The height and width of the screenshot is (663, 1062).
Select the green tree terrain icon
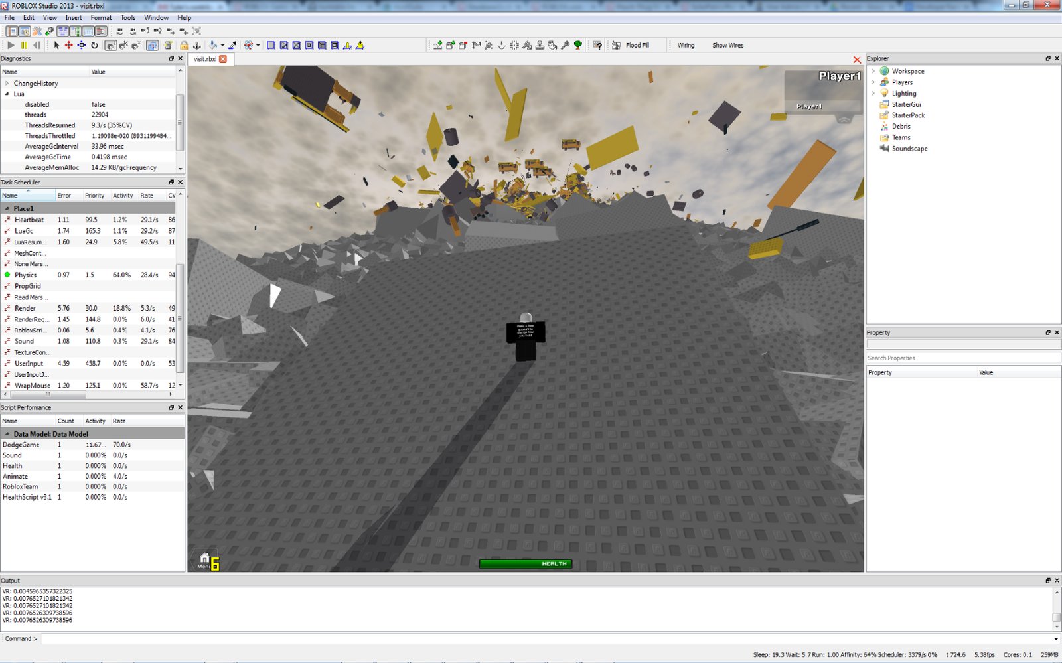[578, 45]
